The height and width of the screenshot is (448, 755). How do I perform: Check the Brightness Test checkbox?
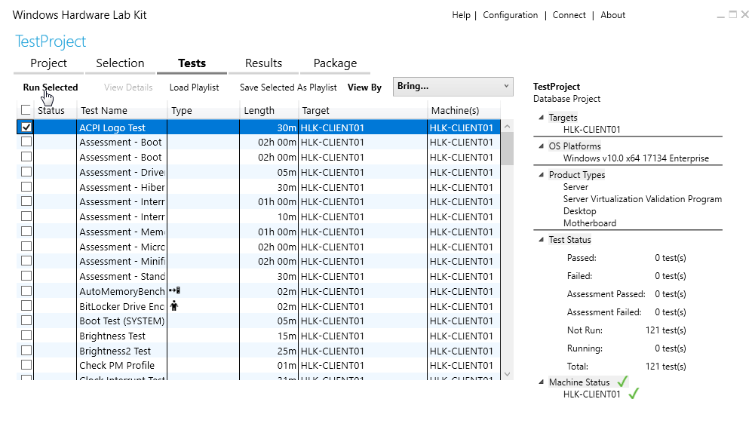coord(26,336)
